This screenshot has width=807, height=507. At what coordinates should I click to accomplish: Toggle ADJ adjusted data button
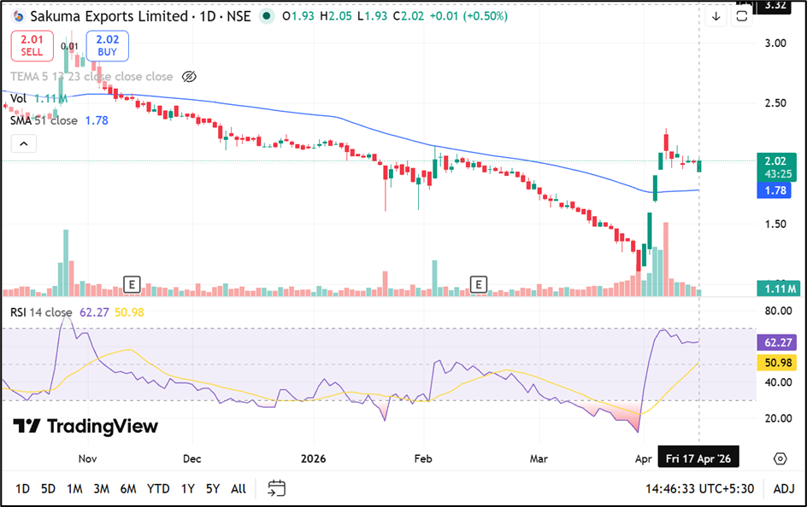(x=784, y=488)
